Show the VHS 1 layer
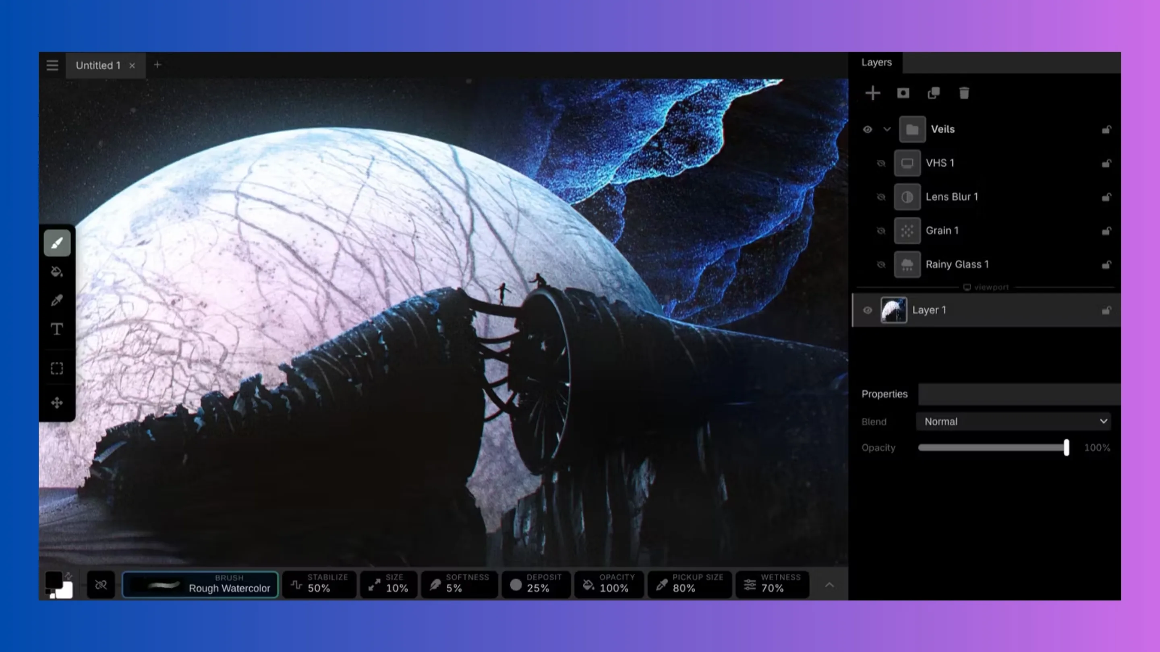Image resolution: width=1160 pixels, height=652 pixels. point(881,163)
